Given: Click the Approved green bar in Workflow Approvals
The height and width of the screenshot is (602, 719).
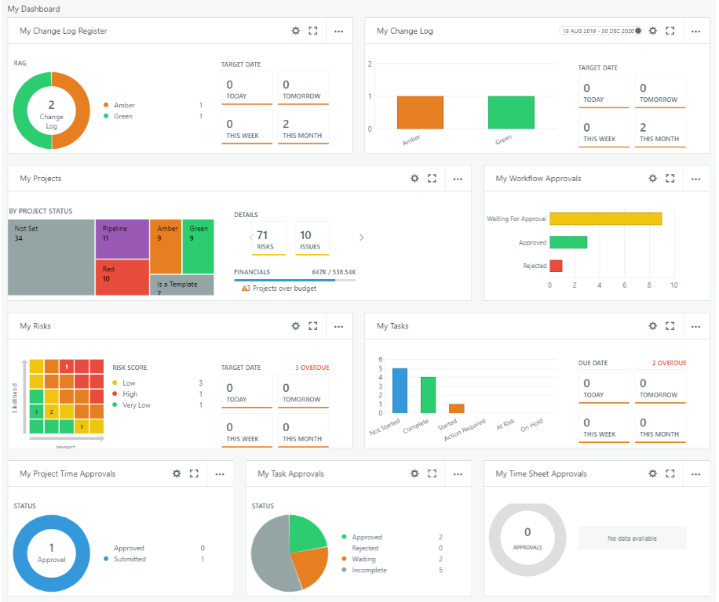Looking at the screenshot, I should [568, 242].
